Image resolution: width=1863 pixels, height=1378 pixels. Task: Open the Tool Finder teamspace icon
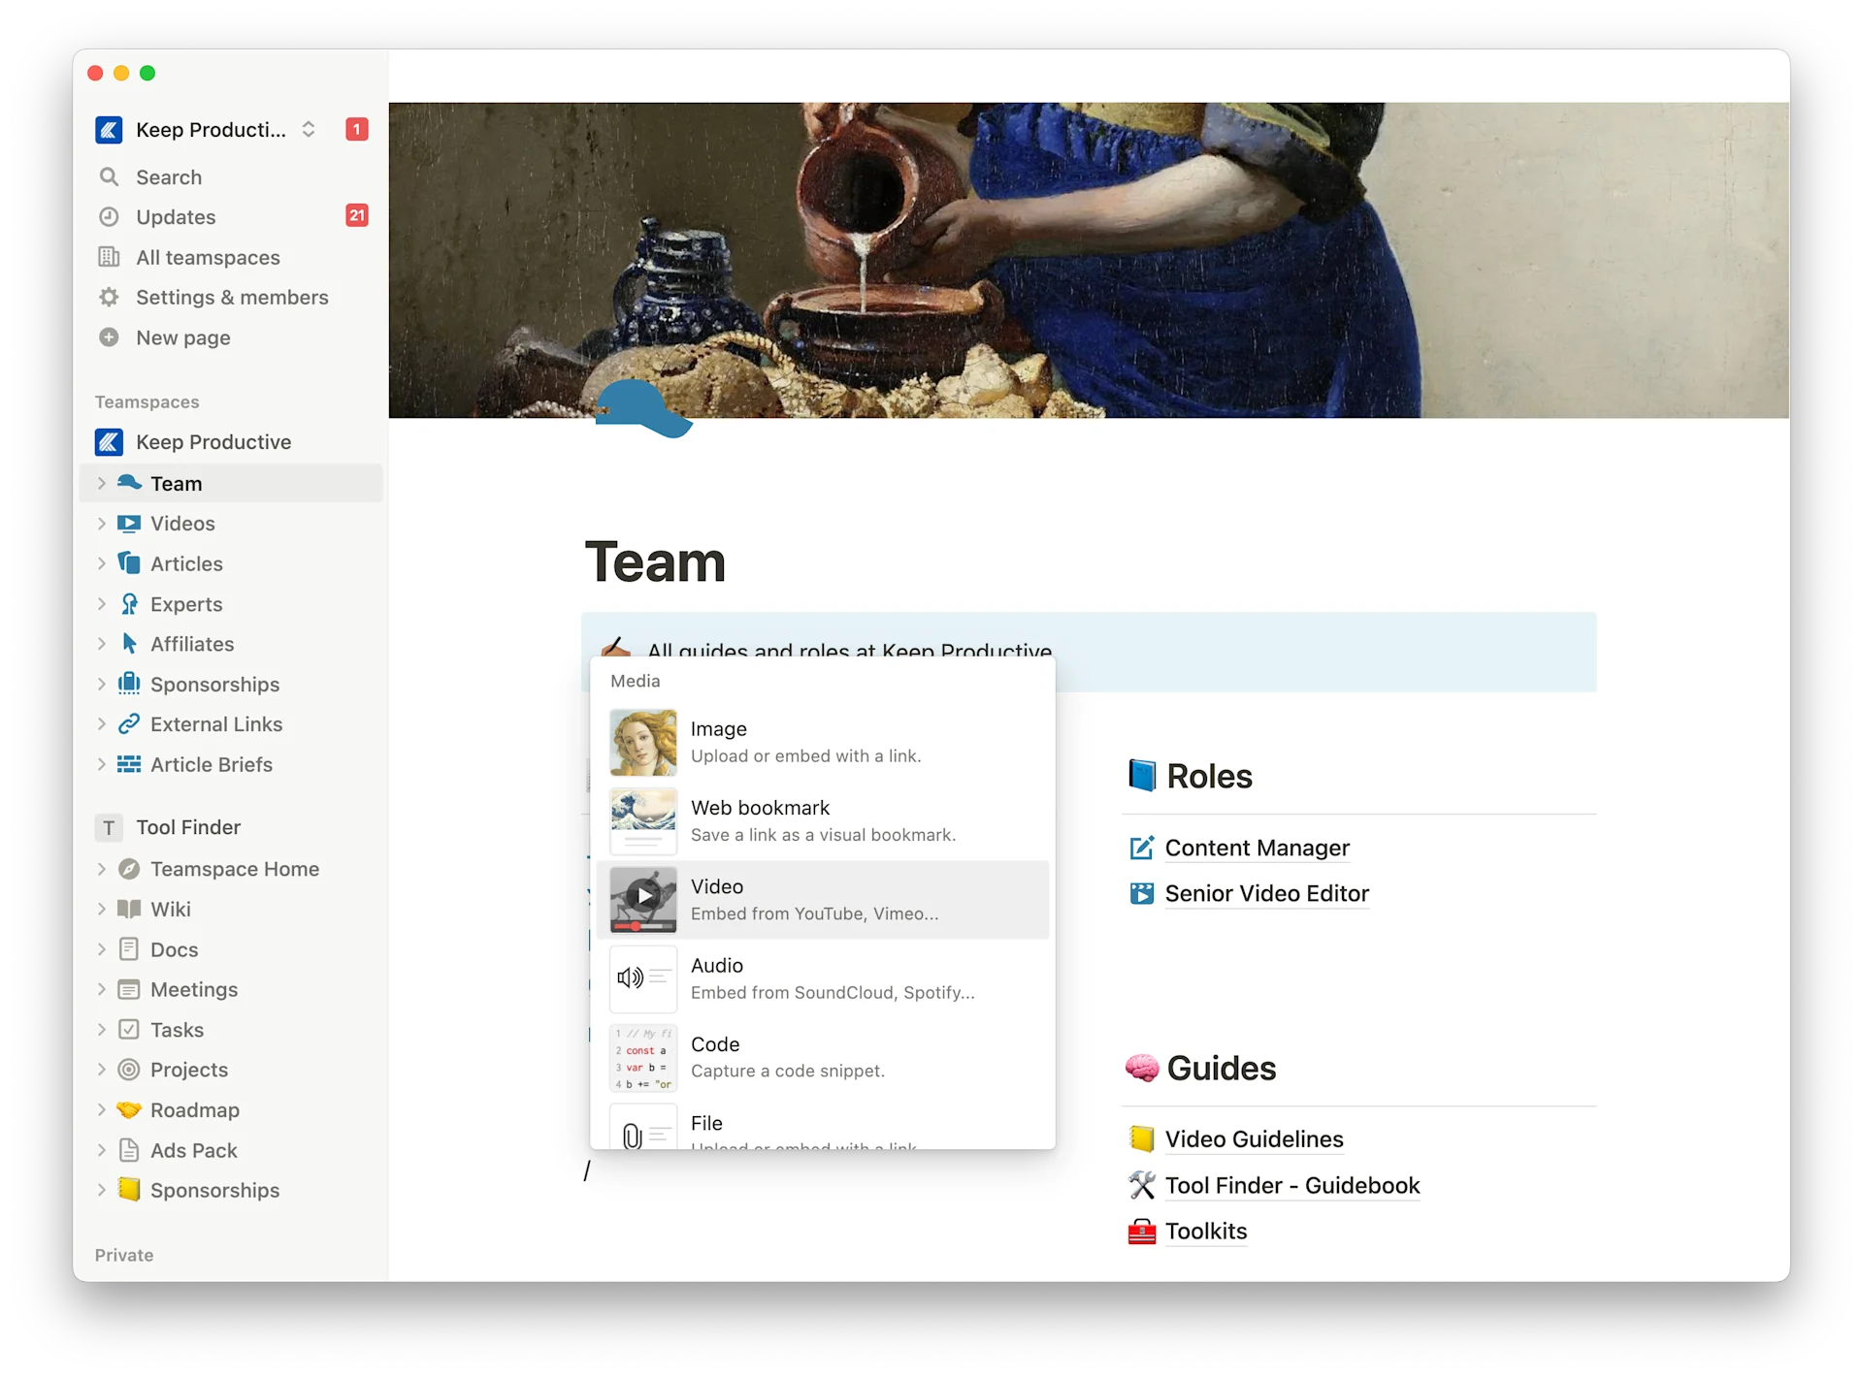pyautogui.click(x=109, y=827)
